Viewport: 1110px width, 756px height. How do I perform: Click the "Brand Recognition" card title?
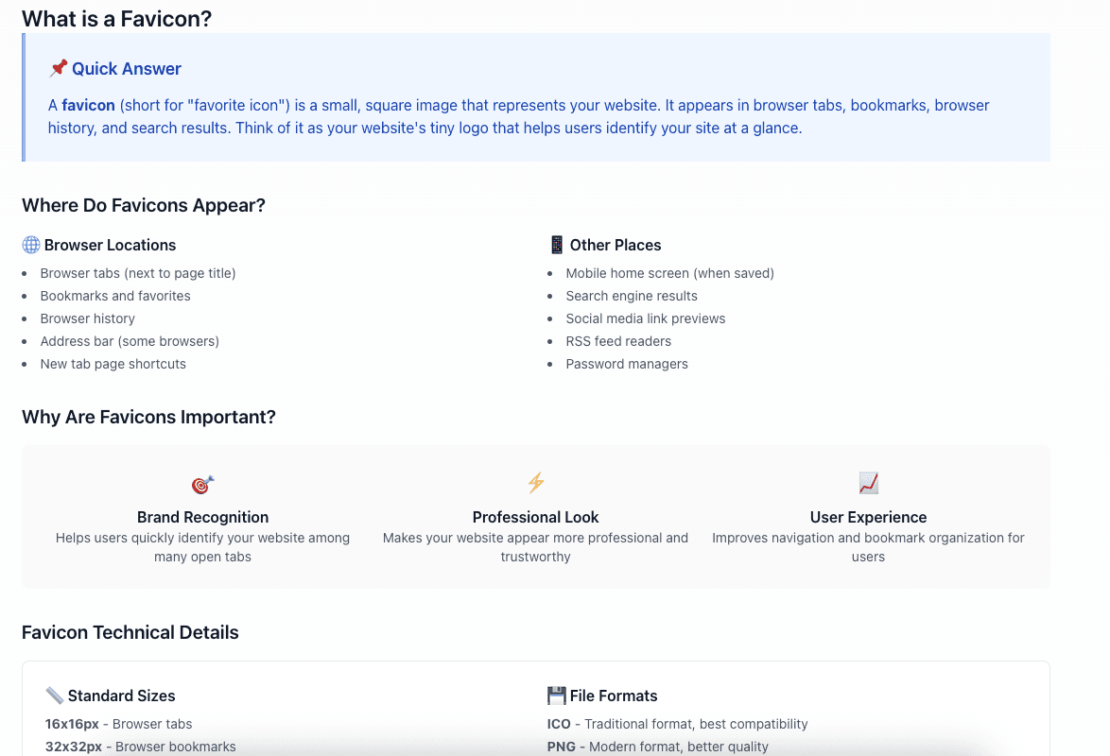coord(203,518)
